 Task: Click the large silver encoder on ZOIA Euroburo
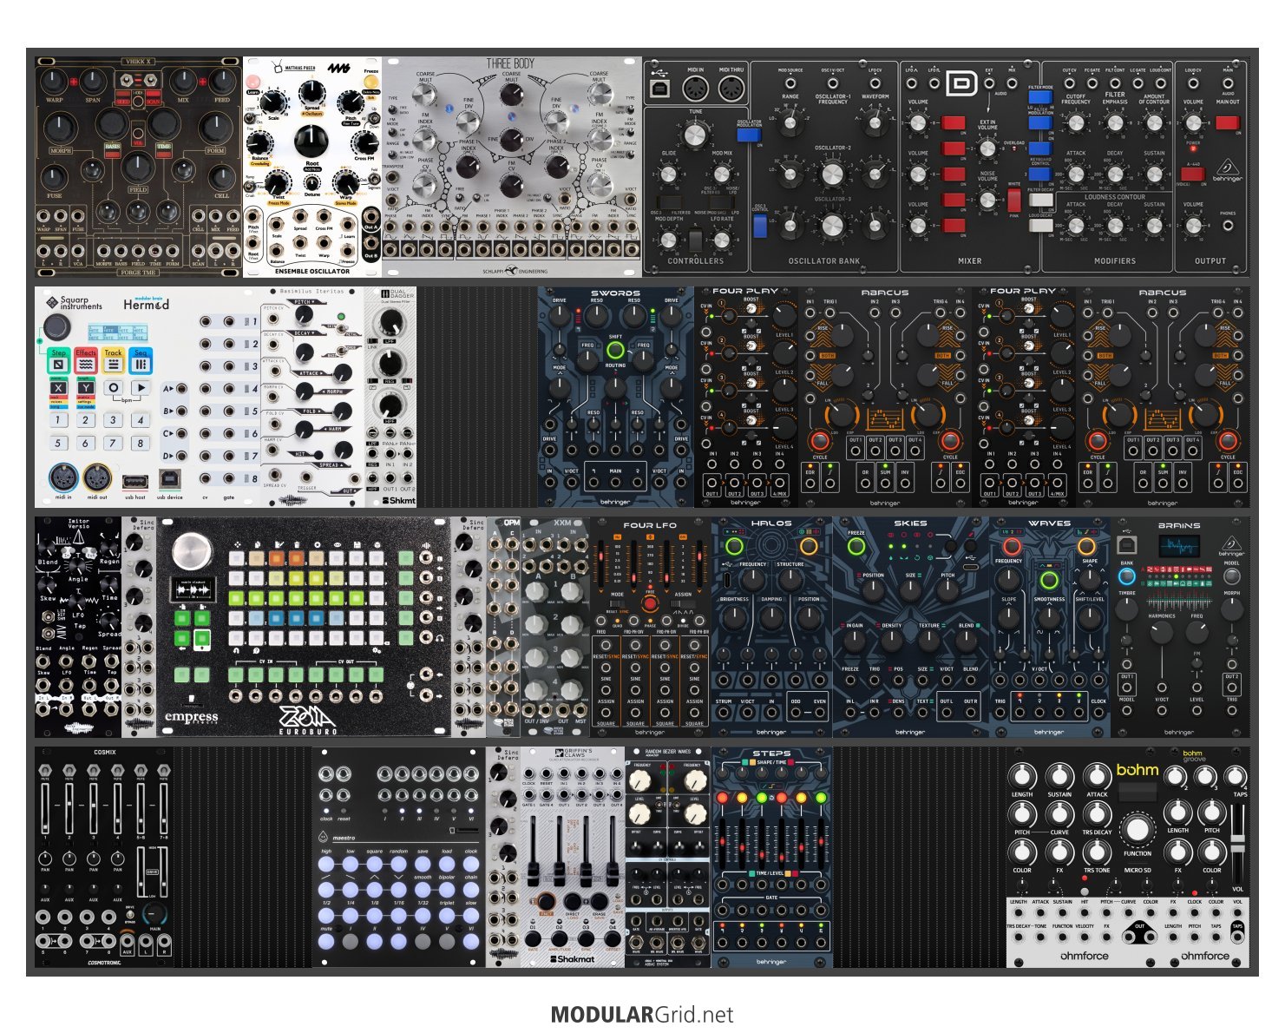tap(191, 552)
